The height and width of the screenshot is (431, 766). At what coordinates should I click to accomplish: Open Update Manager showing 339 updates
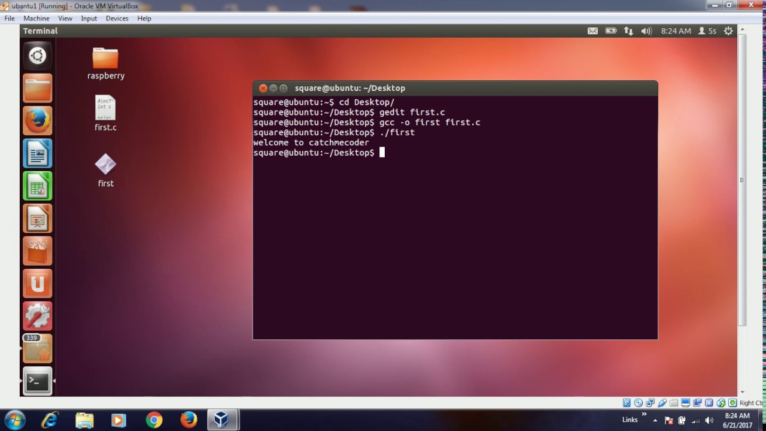click(x=37, y=348)
